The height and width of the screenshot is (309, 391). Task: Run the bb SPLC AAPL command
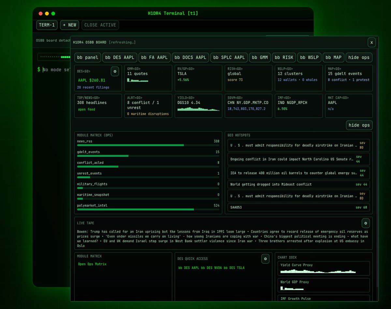tap(229, 57)
